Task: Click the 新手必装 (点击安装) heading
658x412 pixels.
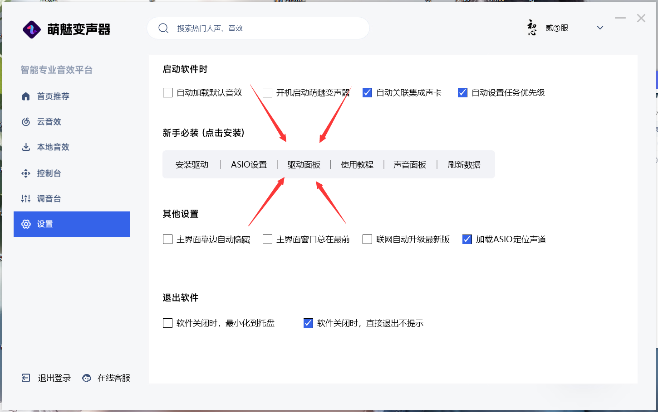Action: pos(203,133)
